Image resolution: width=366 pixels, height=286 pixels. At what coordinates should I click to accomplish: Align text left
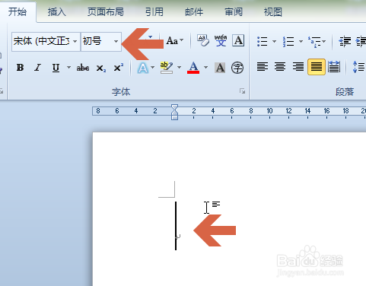click(263, 67)
